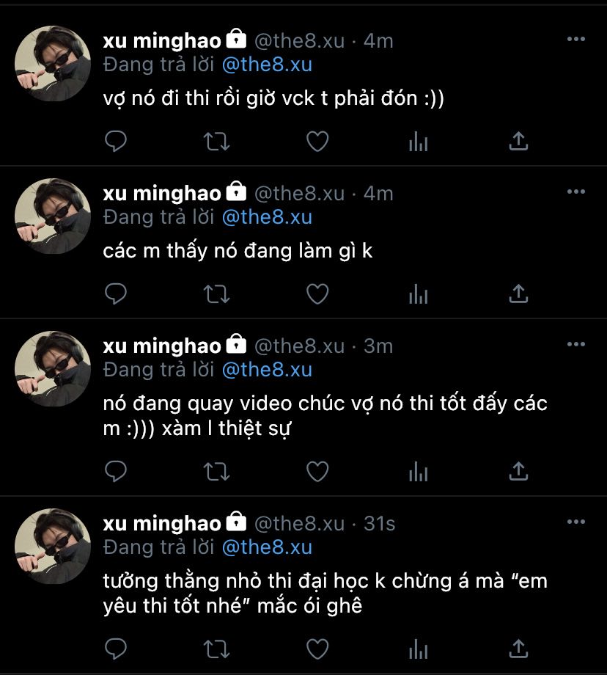Image resolution: width=607 pixels, height=675 pixels.
Task: Like the tweet posted 3m ago
Action: click(317, 471)
